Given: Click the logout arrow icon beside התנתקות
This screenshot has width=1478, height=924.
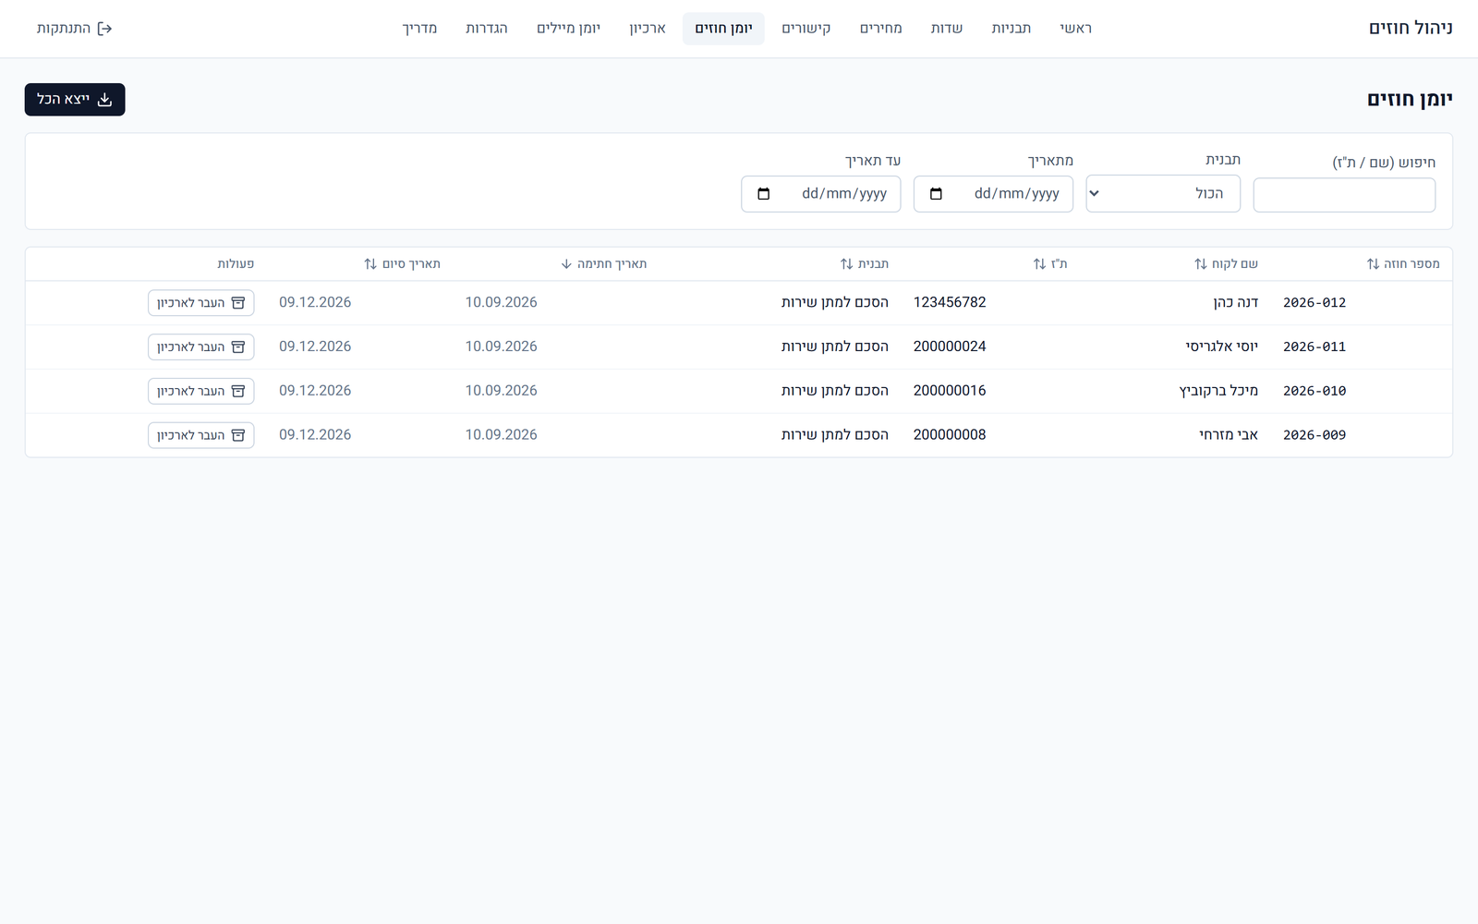Looking at the screenshot, I should pyautogui.click(x=104, y=29).
